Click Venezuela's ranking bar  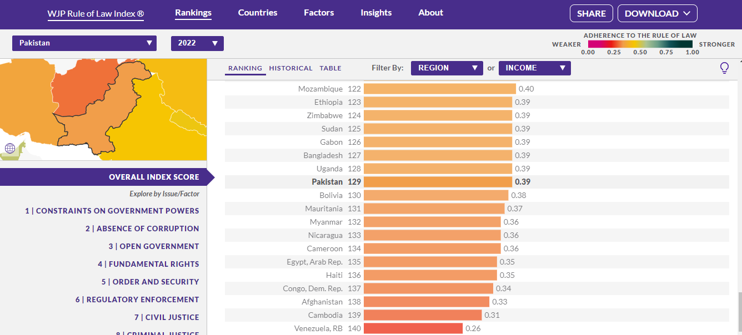(413, 328)
